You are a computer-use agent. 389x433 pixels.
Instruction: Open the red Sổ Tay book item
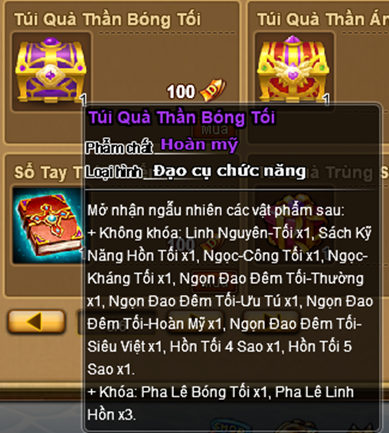tap(49, 225)
